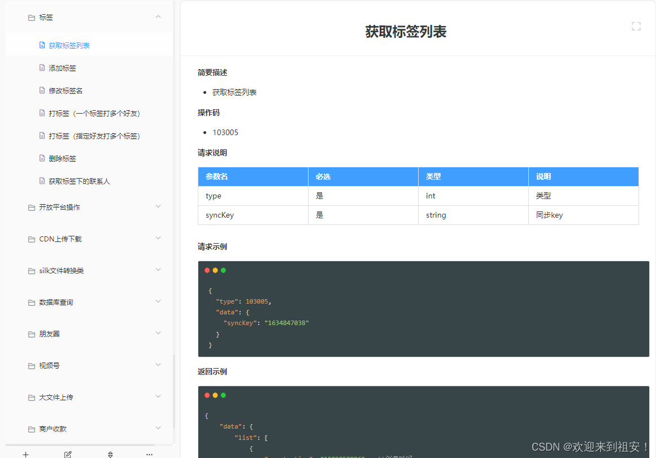Click the fullscreen icon beside the title
This screenshot has width=656, height=458.
click(636, 27)
